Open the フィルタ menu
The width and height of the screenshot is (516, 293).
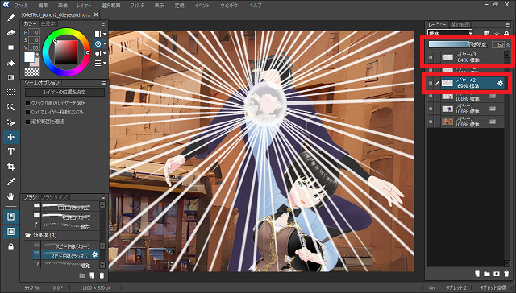pos(137,6)
